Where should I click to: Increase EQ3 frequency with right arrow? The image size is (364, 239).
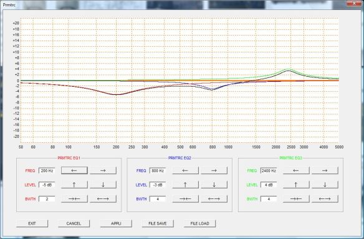click(325, 170)
